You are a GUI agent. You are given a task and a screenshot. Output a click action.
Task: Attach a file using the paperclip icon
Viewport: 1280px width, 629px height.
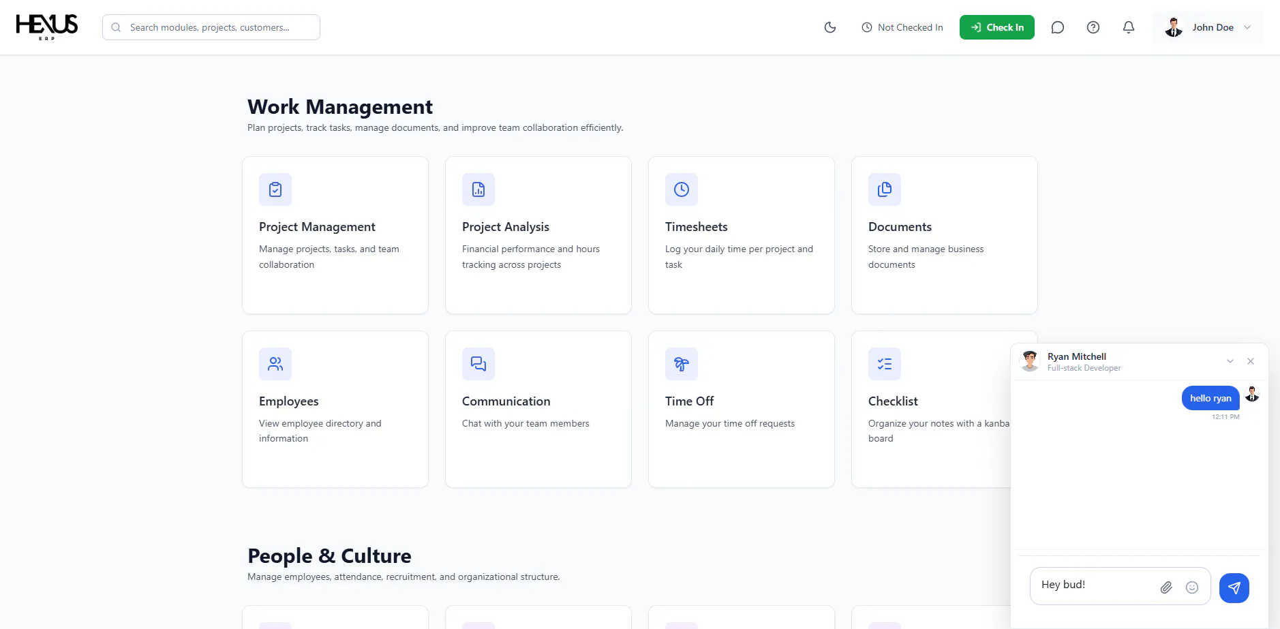(x=1166, y=587)
